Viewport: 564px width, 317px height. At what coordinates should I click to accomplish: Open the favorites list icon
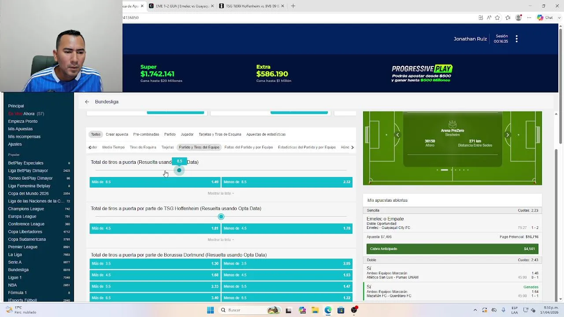[508, 18]
